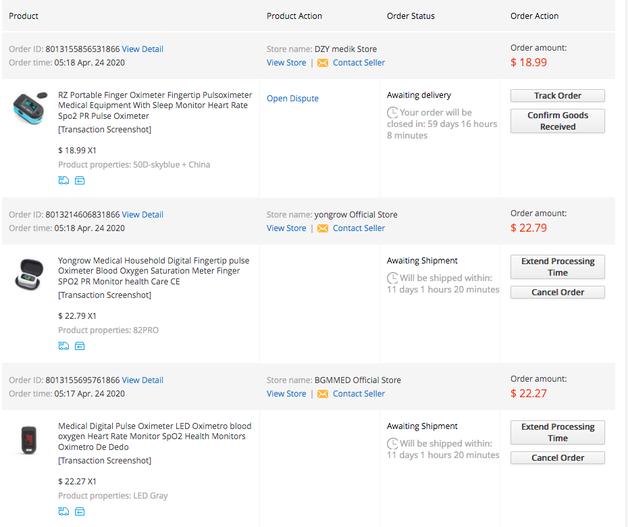Open the Yongrow oximeter product thumbnail
The image size is (628, 527).
coord(29,274)
